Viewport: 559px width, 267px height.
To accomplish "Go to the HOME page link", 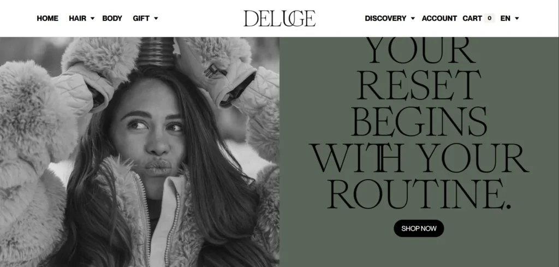I will pyautogui.click(x=47, y=18).
